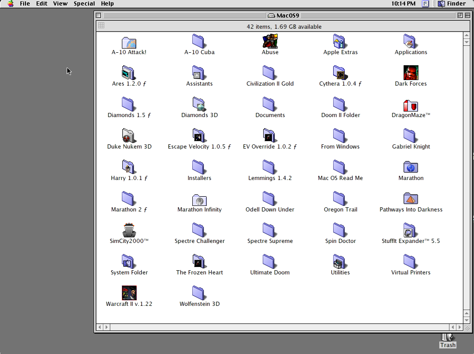Select the StuffIt Expander 5.5 folder
This screenshot has width=474, height=354.
tap(410, 230)
